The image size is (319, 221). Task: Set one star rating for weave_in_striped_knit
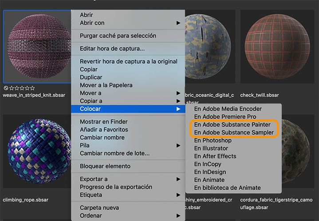tap(12, 88)
